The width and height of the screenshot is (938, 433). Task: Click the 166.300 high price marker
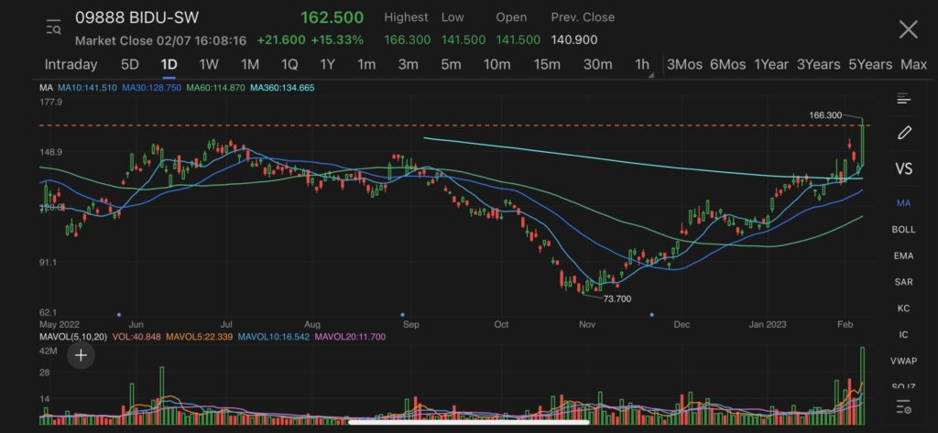(825, 114)
